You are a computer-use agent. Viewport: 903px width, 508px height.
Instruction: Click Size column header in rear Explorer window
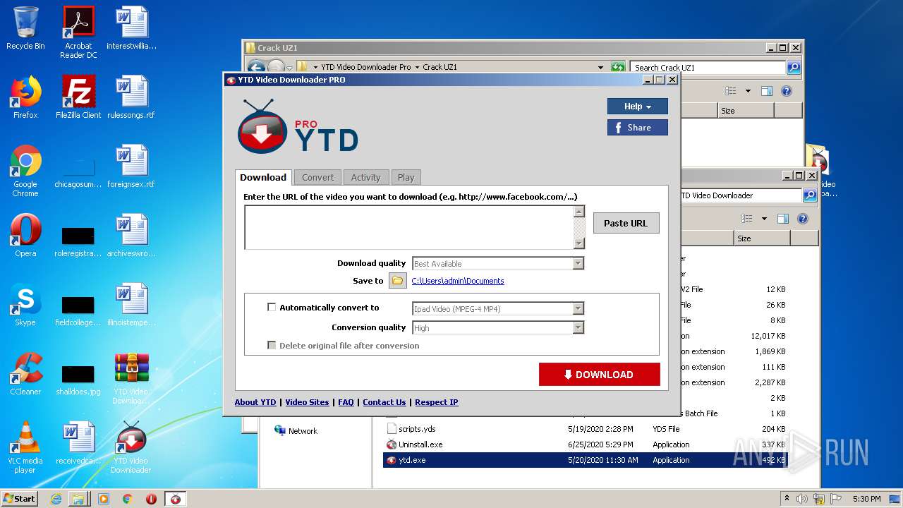[x=745, y=111]
